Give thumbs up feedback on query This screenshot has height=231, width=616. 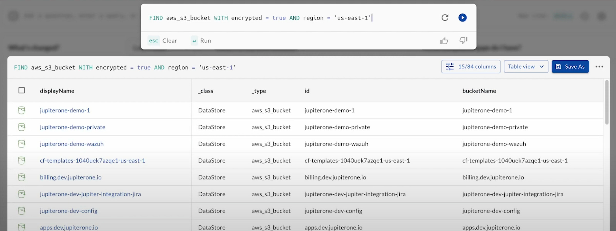[x=444, y=41]
